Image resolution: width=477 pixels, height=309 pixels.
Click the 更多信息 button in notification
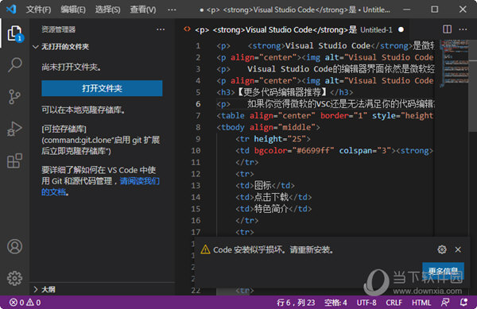[x=443, y=270]
